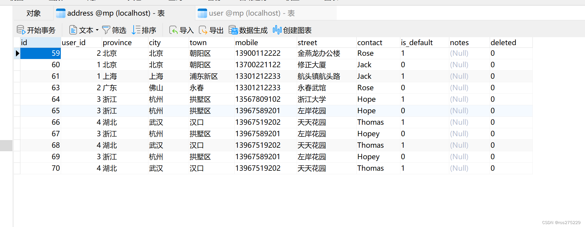
Task: Click the id column header
Action: click(x=40, y=42)
